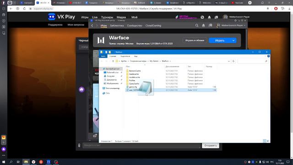Image resolution: width=293 pixels, height=165 pixels.
Task: Click the back arrow in game center
Action: pos(92,26)
